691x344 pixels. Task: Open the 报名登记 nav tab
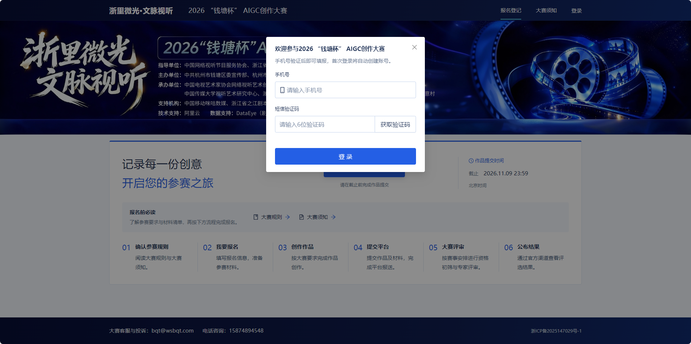click(x=511, y=10)
